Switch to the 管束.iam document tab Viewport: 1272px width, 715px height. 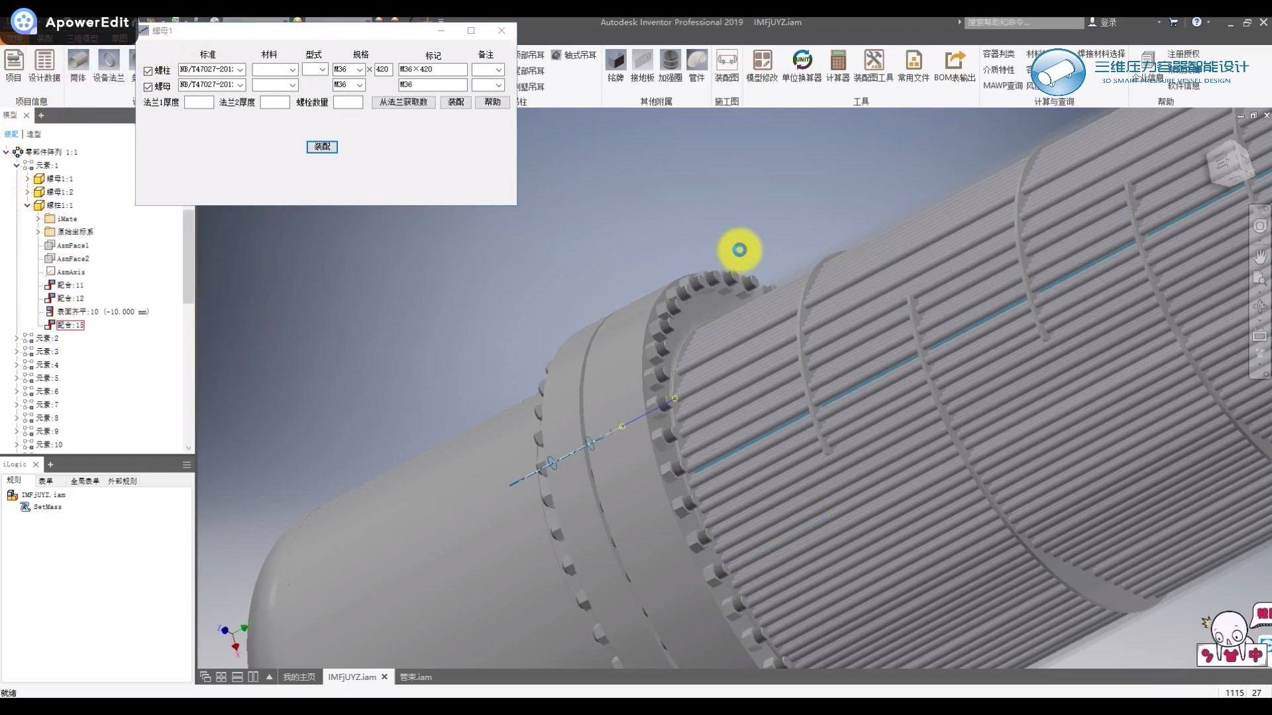coord(415,677)
